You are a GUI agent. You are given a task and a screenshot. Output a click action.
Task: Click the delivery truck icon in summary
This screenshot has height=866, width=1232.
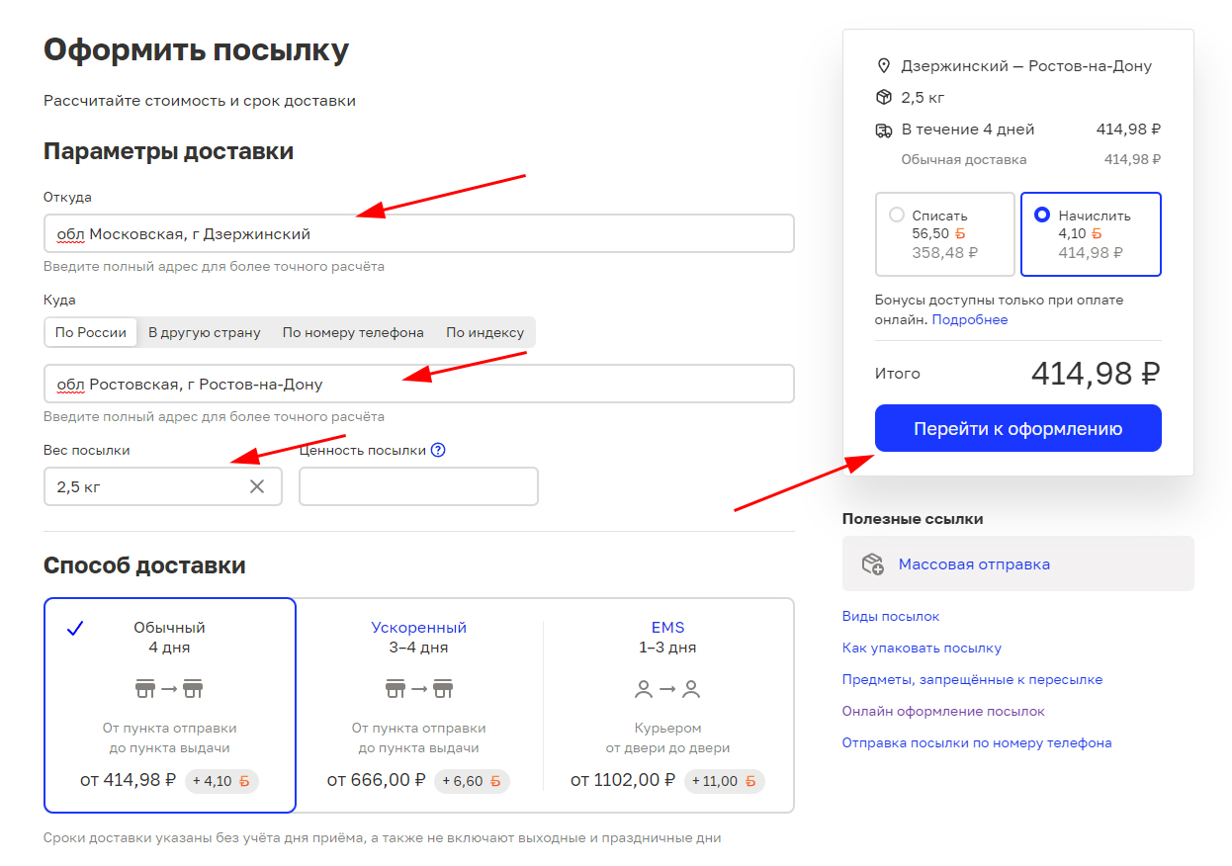point(884,130)
